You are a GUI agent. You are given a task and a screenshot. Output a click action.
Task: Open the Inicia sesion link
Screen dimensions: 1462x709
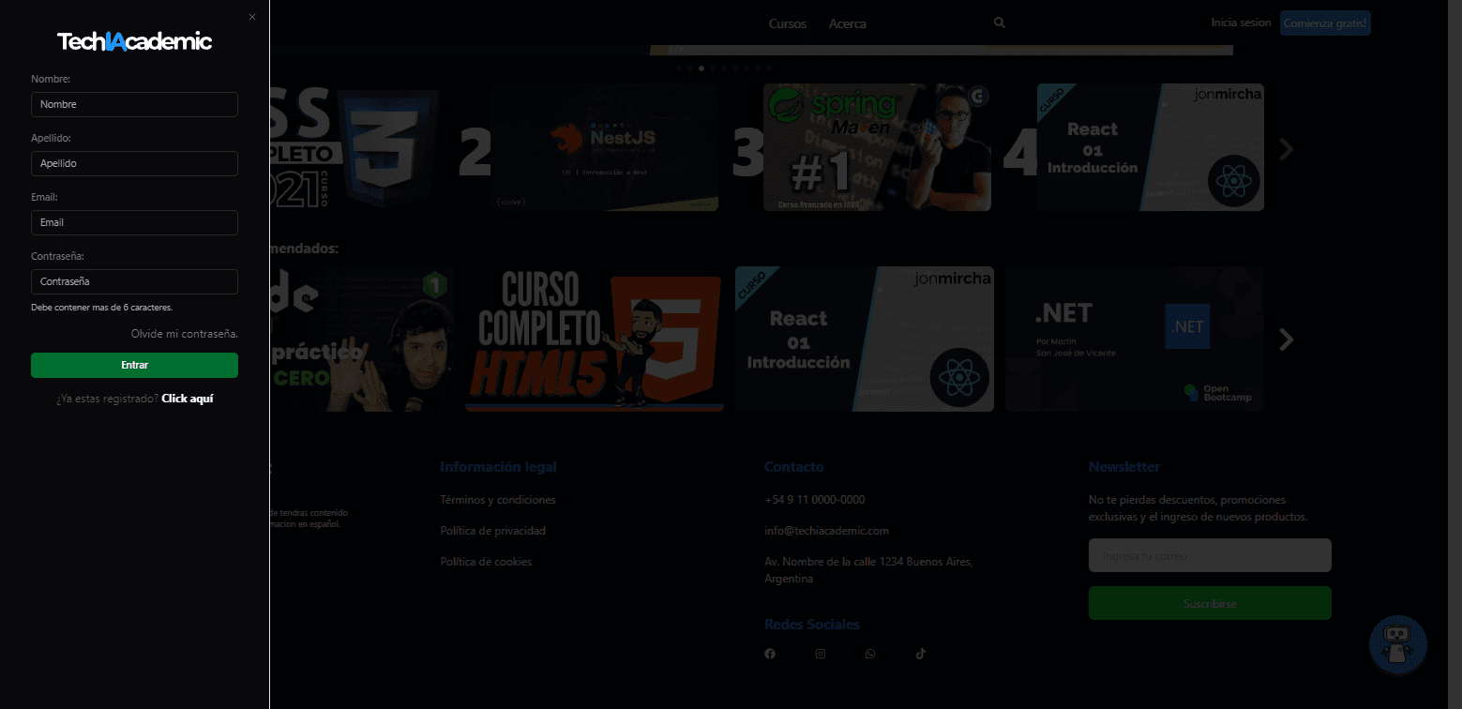(1241, 23)
